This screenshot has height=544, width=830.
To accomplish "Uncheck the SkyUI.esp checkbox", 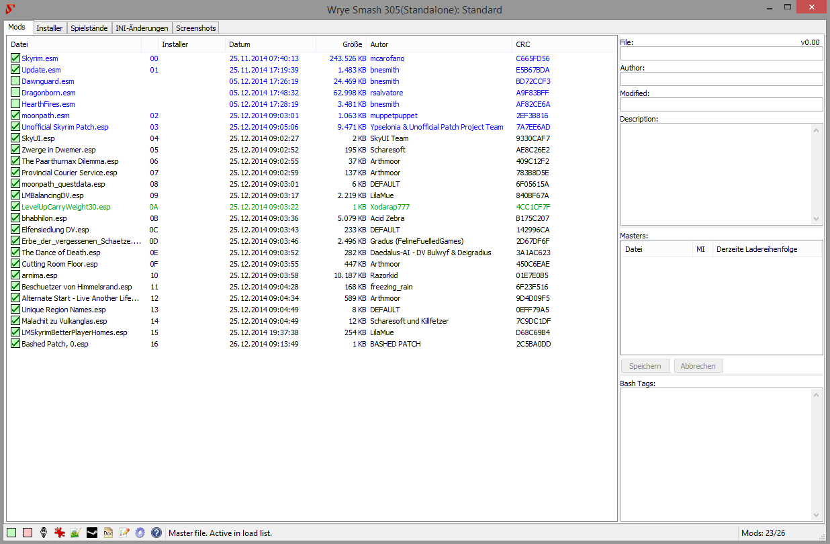I will 15,138.
